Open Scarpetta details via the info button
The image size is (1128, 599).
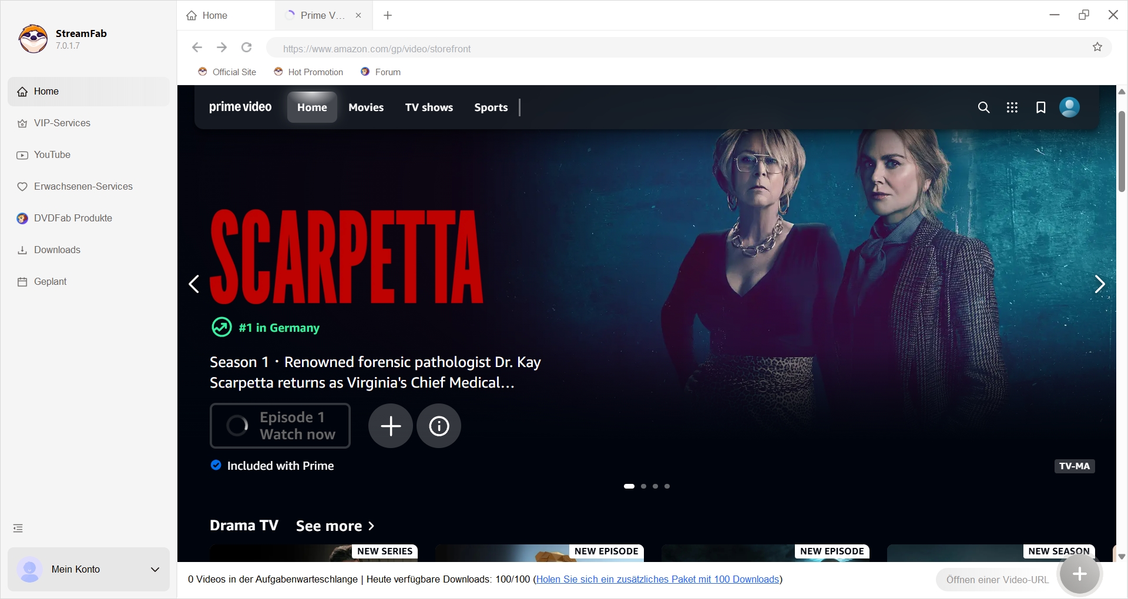point(439,426)
